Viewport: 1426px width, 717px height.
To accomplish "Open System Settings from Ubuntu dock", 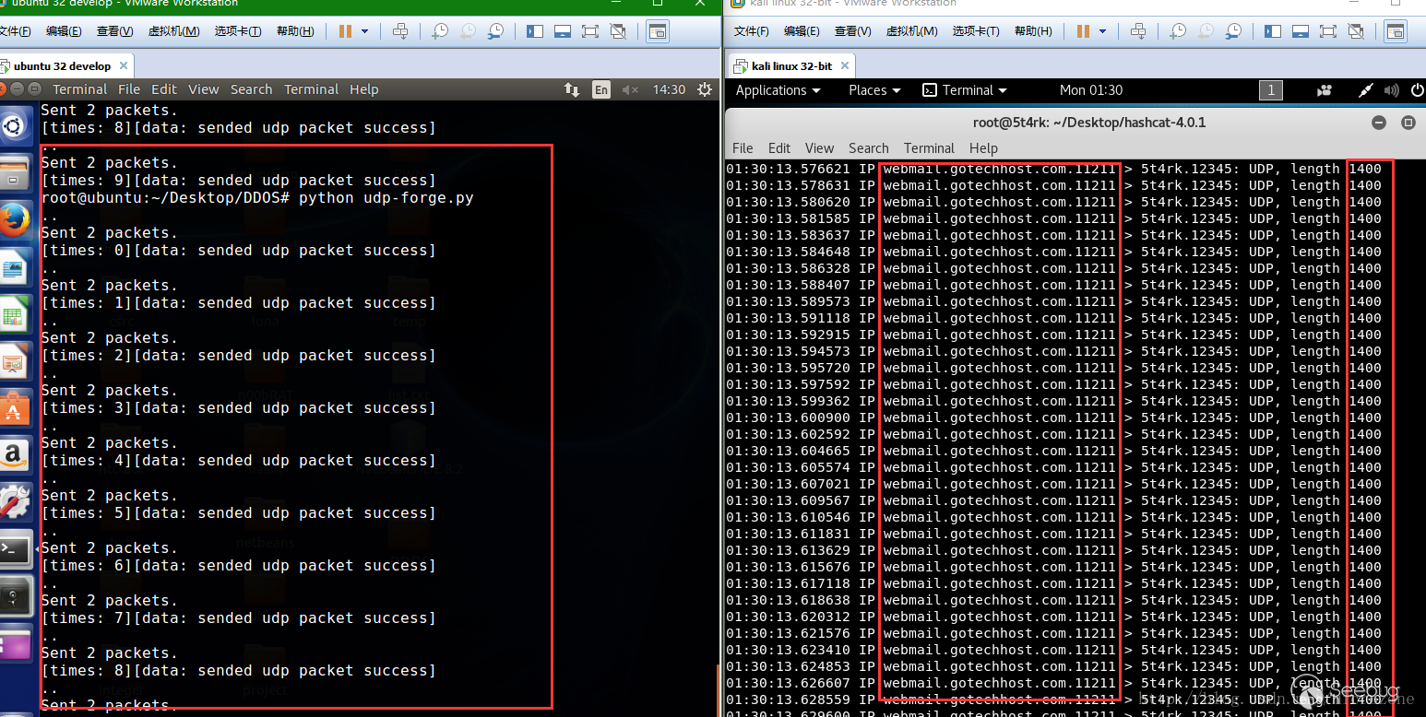I will (16, 502).
